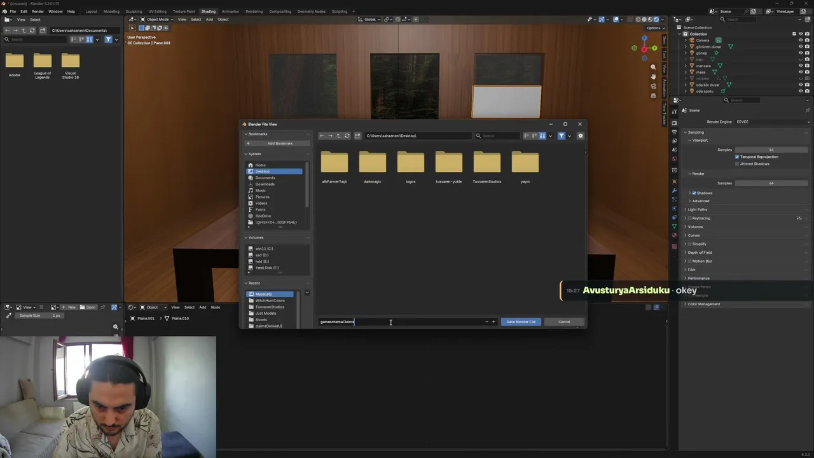Image resolution: width=814 pixels, height=458 pixels.
Task: Refresh the file list in Blender File View
Action: click(x=347, y=135)
